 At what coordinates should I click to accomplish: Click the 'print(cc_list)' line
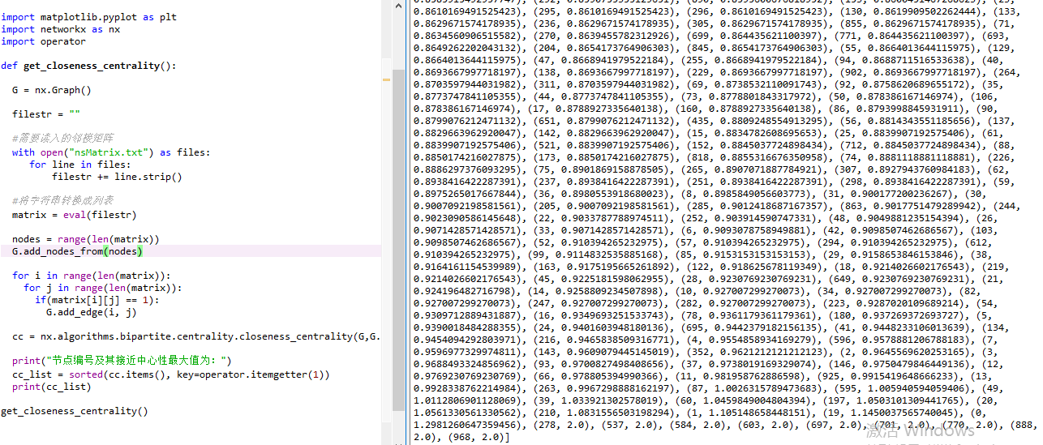pyautogui.click(x=52, y=387)
